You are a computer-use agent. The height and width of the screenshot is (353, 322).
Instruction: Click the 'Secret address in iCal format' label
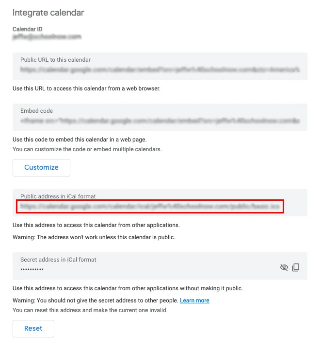click(58, 260)
